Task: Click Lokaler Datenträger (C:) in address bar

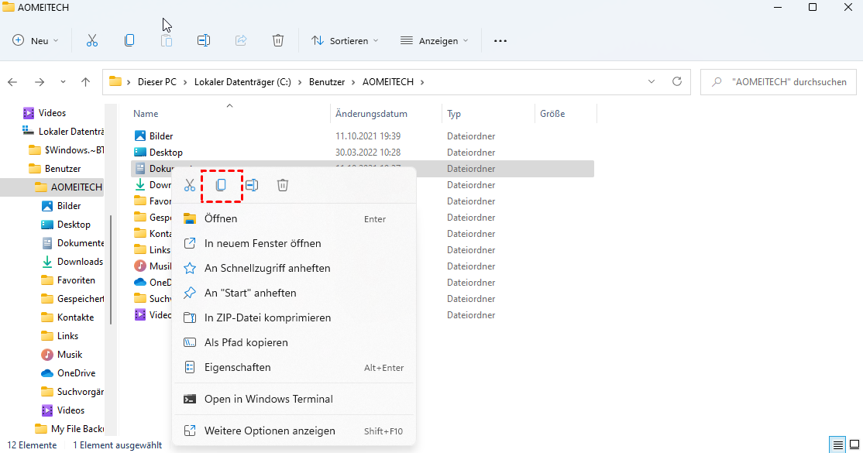Action: [242, 82]
